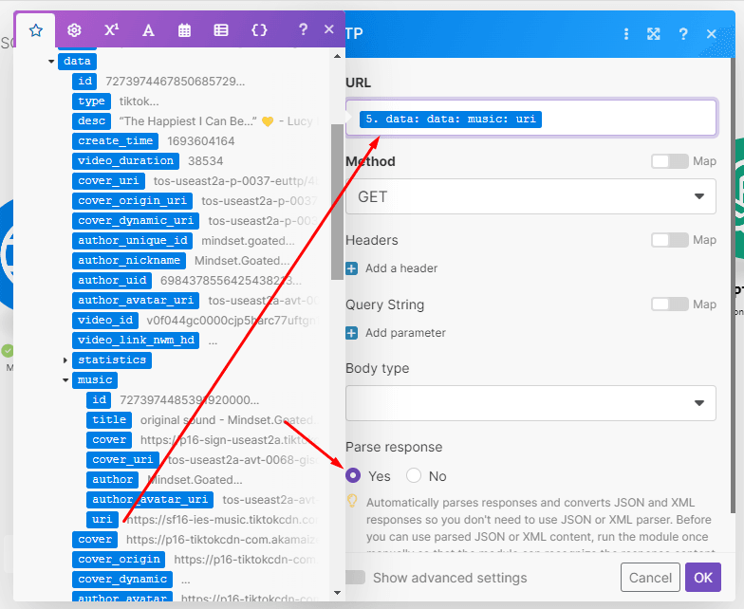Switch to general functions gear tab
This screenshot has width=744, height=609.
point(74,30)
